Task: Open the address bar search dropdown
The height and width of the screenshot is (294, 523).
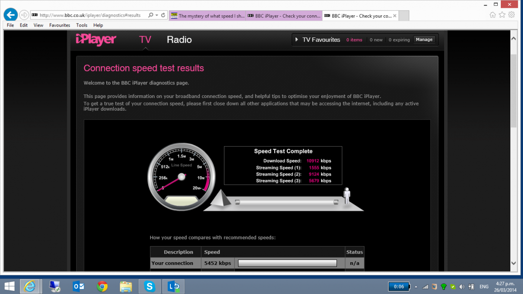Action: pos(153,15)
